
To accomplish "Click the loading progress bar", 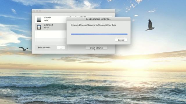I will (99, 34).
